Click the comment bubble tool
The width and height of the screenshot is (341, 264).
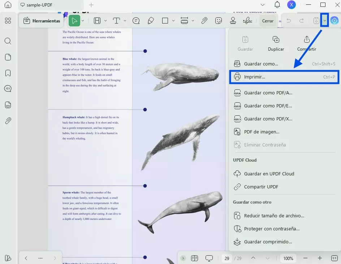tap(136, 21)
